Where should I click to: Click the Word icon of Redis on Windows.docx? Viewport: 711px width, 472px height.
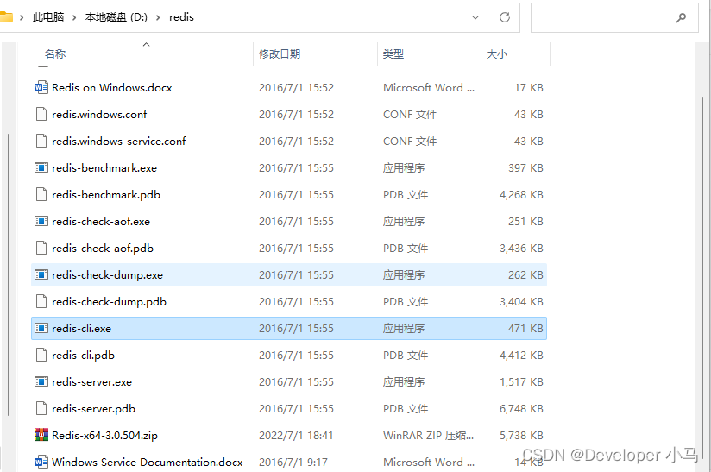point(41,87)
